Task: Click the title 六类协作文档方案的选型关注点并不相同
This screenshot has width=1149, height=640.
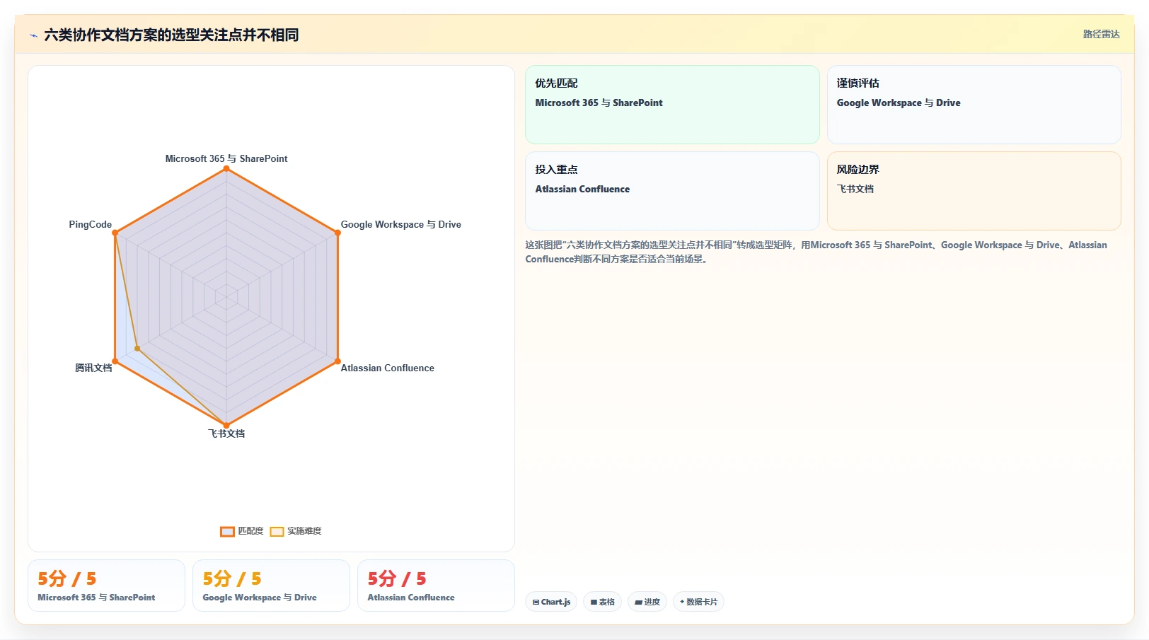Action: [x=171, y=35]
